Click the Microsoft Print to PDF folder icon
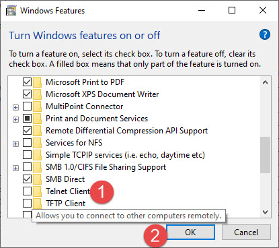The width and height of the screenshot is (279, 248). coord(37,82)
